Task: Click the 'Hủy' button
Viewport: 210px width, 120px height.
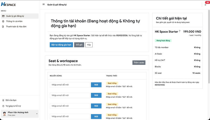Action: coord(89,45)
